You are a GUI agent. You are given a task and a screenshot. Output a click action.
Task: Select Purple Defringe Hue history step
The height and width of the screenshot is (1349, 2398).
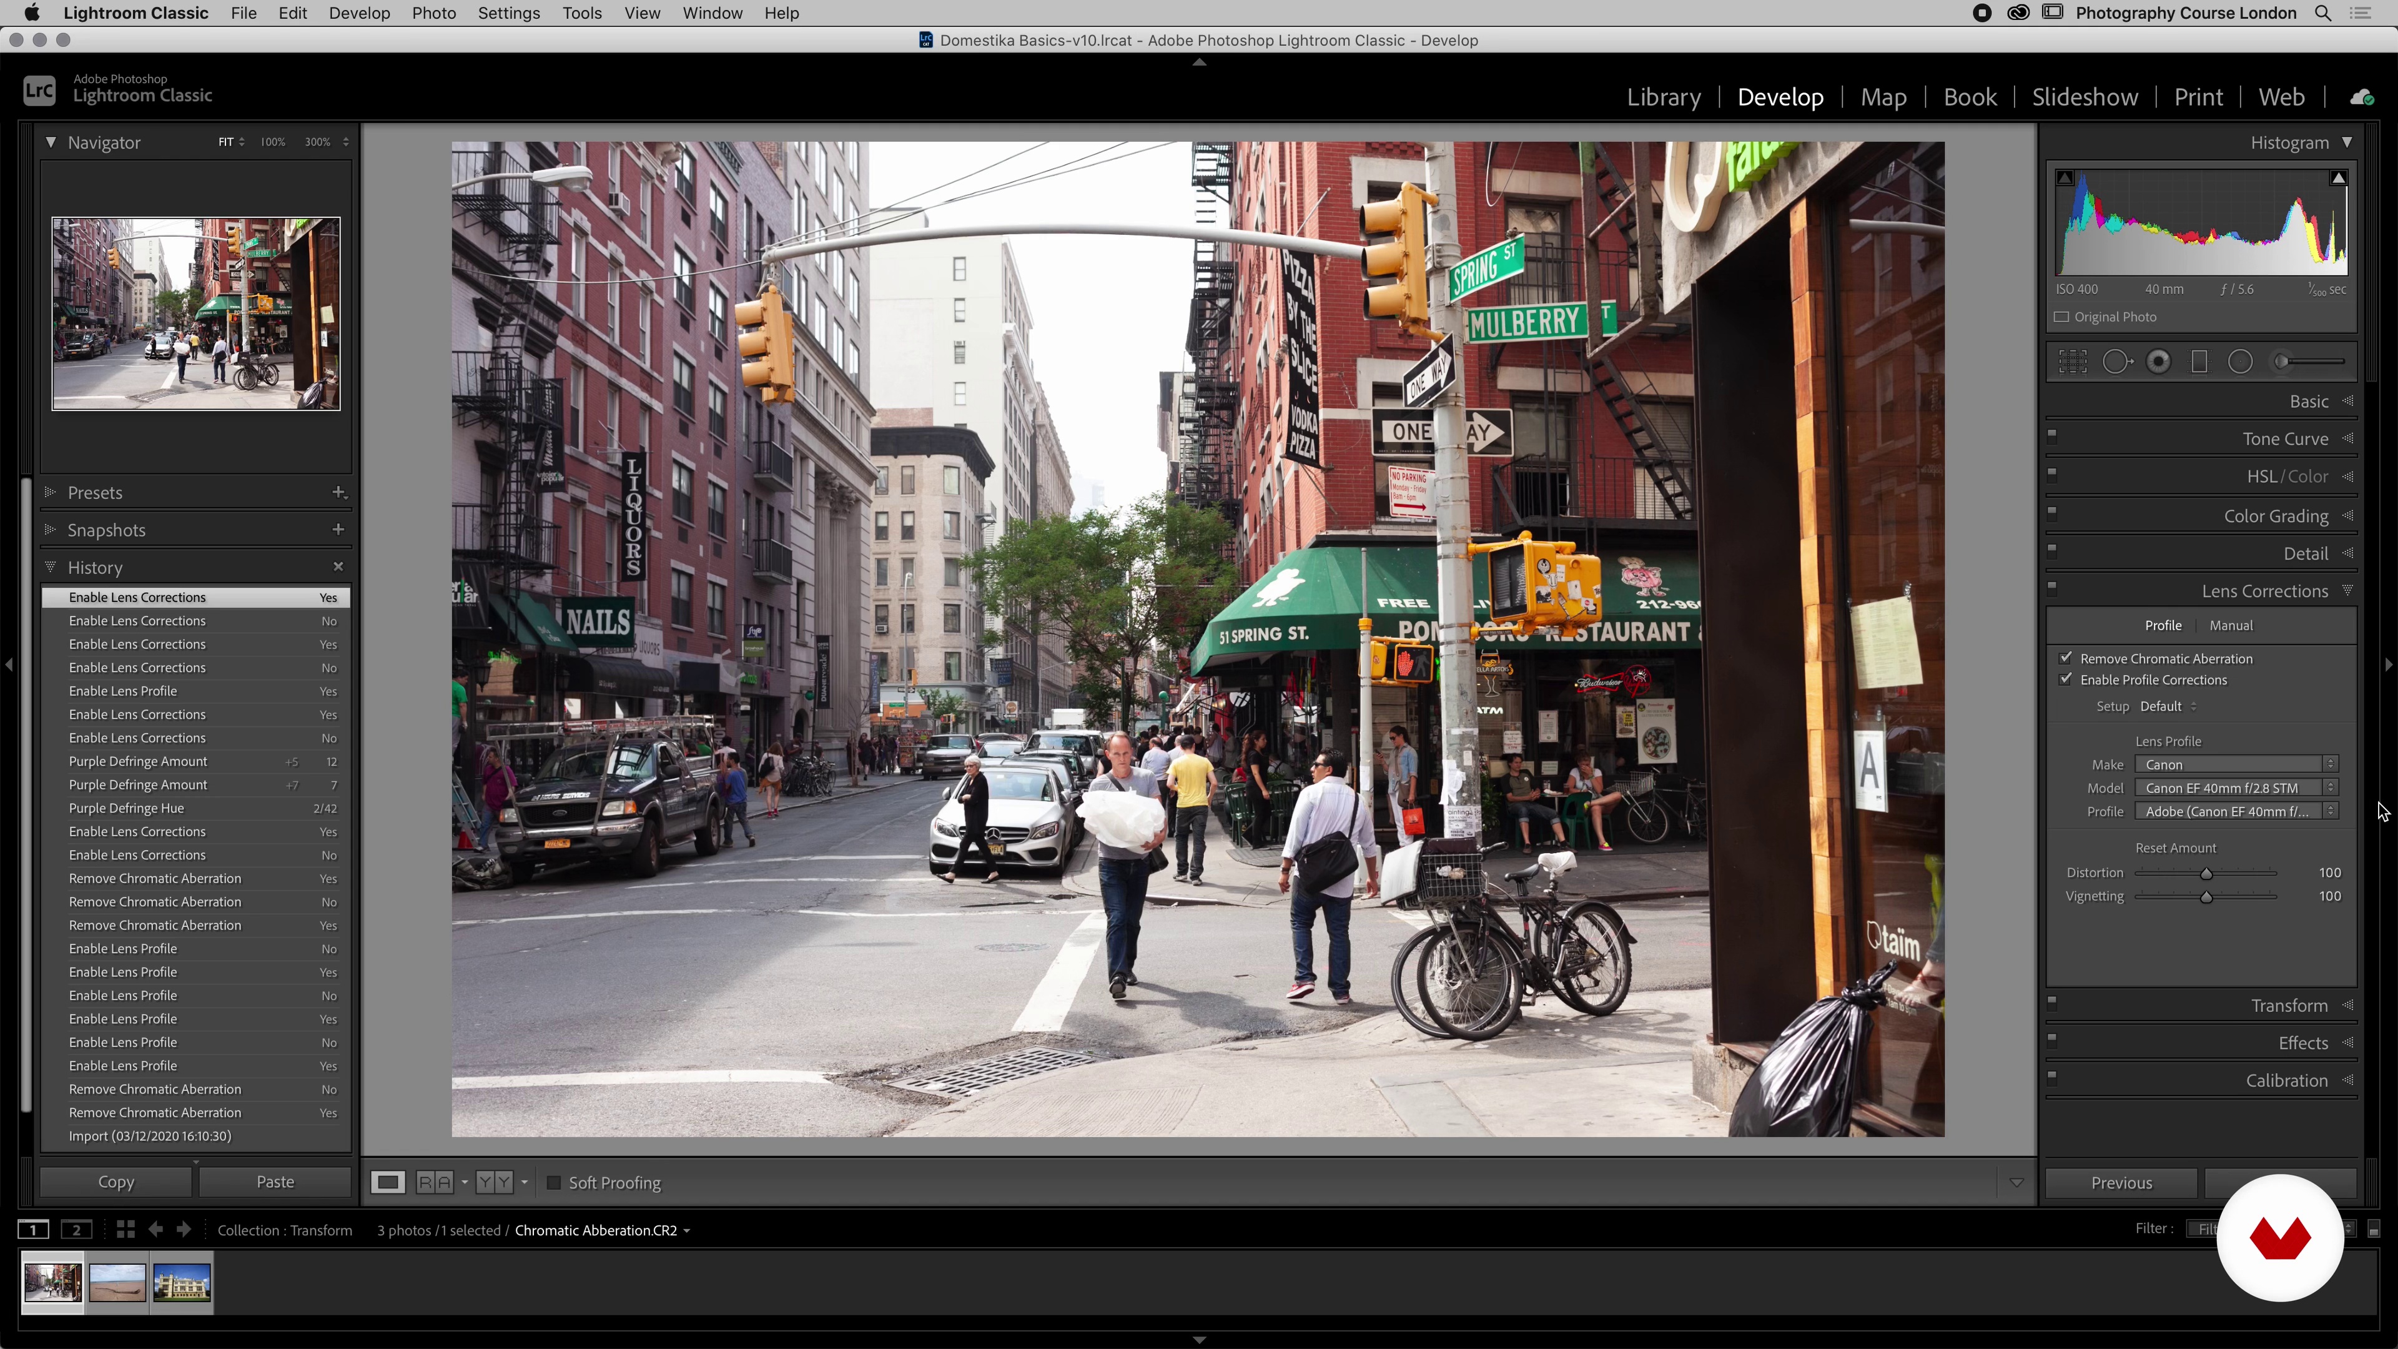(197, 808)
